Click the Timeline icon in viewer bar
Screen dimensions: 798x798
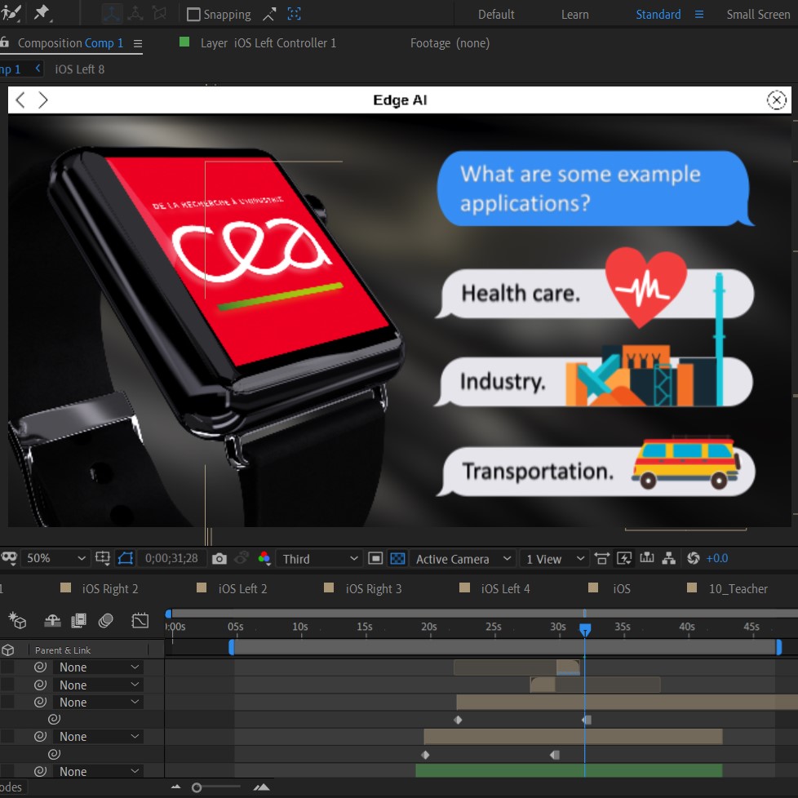[647, 558]
